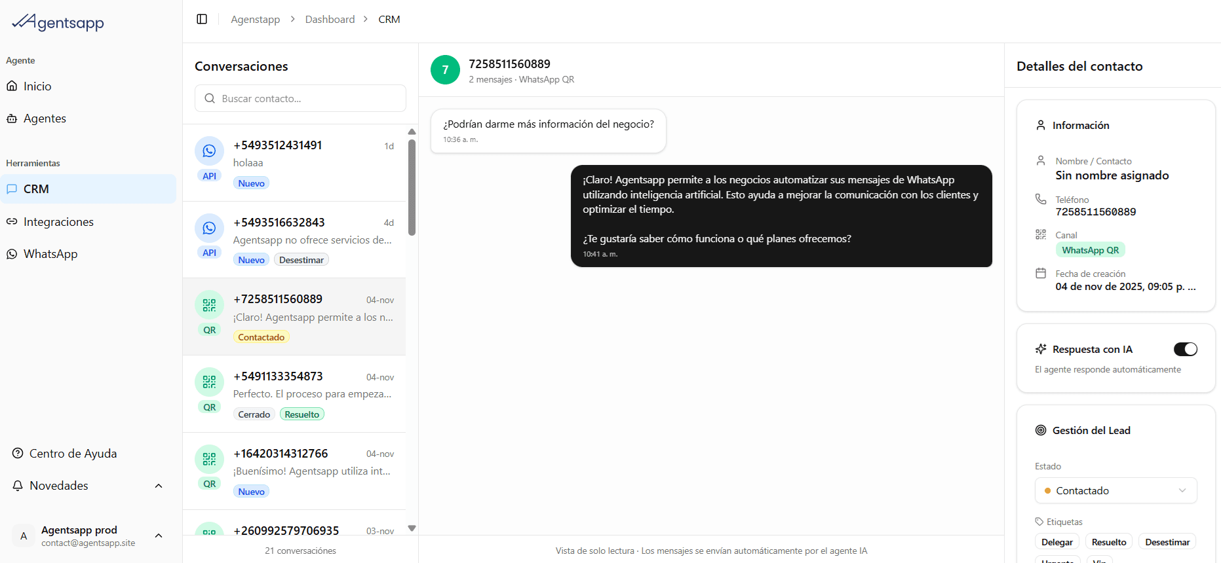Click the conversations list scrollbar thumb
1221x563 pixels.
412,187
